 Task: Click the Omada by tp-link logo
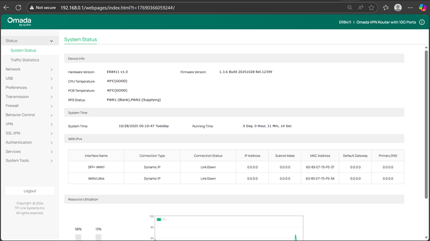click(19, 22)
